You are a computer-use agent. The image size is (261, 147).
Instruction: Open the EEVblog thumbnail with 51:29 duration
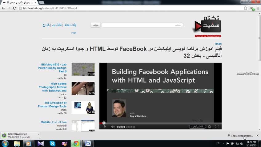click(83, 69)
